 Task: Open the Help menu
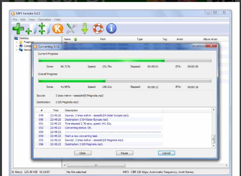(x=57, y=20)
